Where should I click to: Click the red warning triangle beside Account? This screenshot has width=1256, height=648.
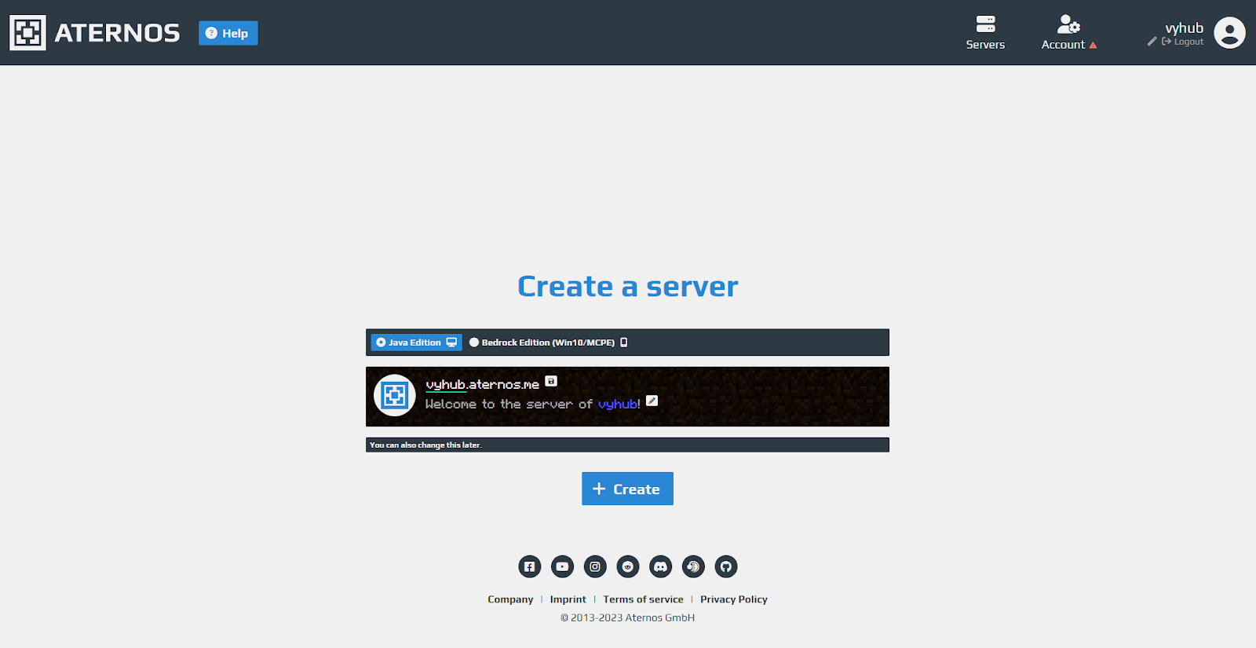click(1093, 46)
